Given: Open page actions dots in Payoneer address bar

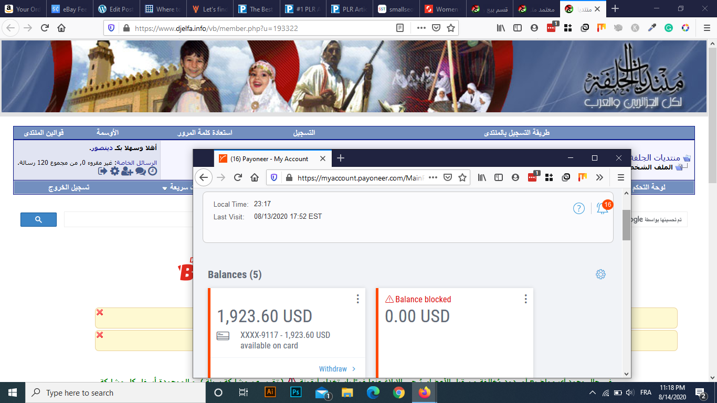Looking at the screenshot, I should (433, 178).
